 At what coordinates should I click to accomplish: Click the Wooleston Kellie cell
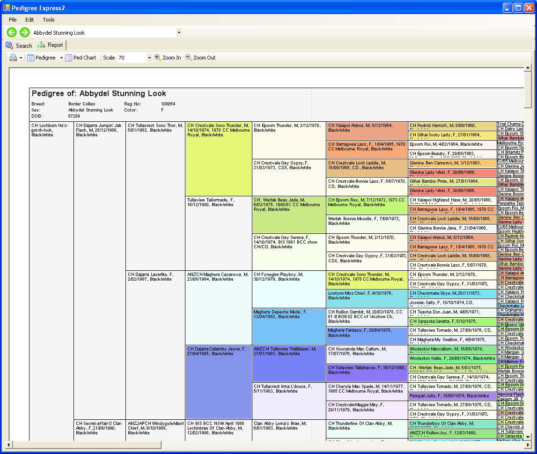pyautogui.click(x=452, y=359)
